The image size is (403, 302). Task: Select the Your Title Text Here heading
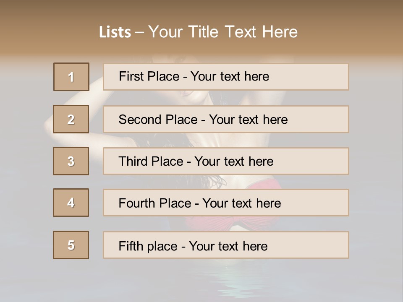[223, 32]
